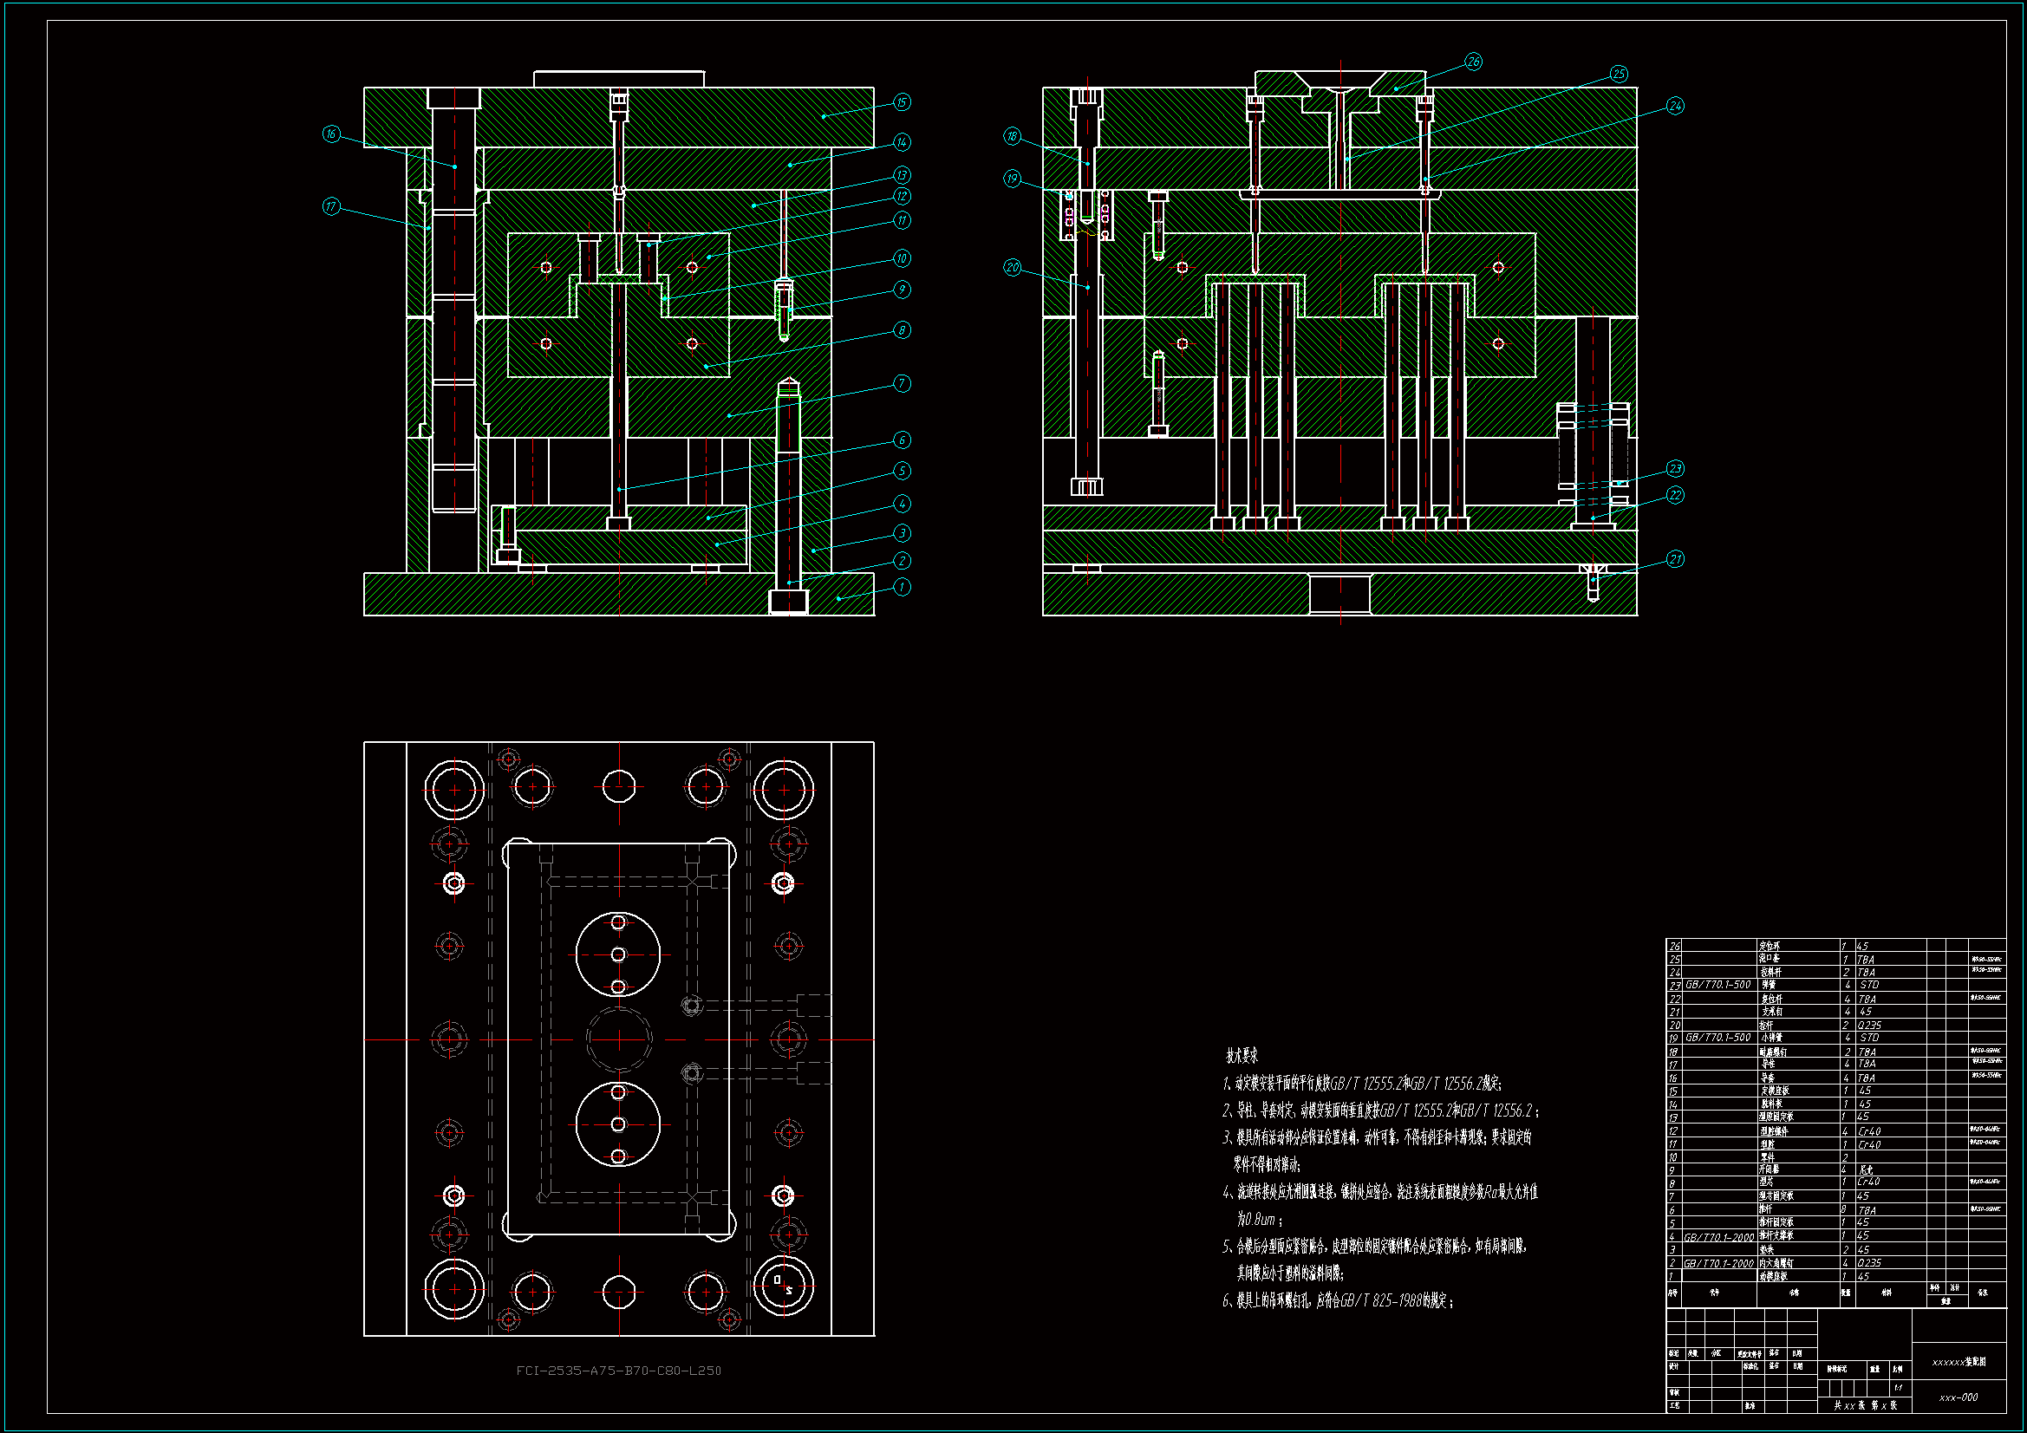
Task: Click parts list row 26 定位环
Action: [x=1770, y=947]
